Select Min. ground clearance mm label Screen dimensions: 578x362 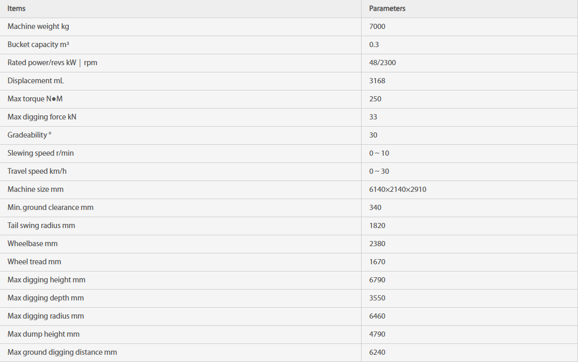pos(51,207)
